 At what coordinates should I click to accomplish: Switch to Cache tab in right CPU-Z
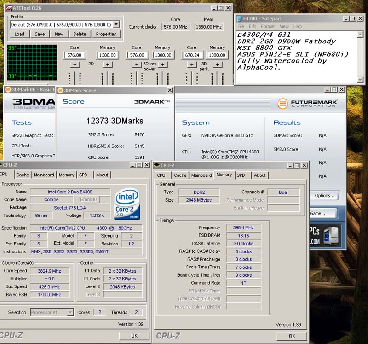(x=180, y=175)
